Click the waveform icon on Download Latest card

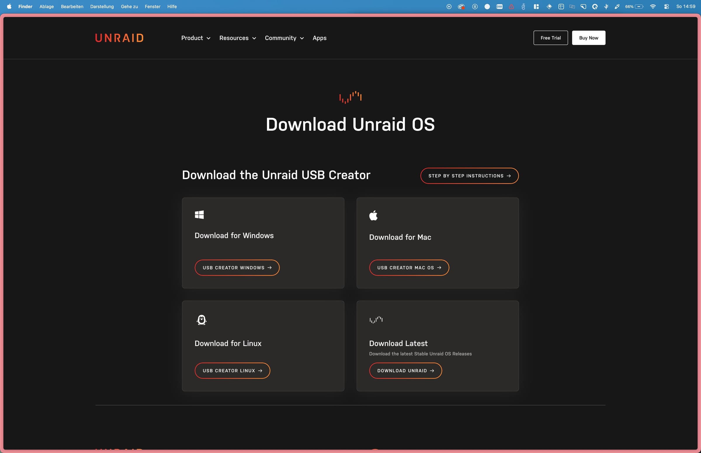(376, 320)
